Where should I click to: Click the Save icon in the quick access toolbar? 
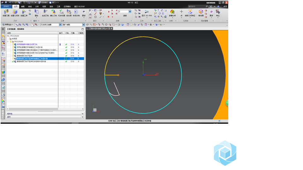pos(6,3)
